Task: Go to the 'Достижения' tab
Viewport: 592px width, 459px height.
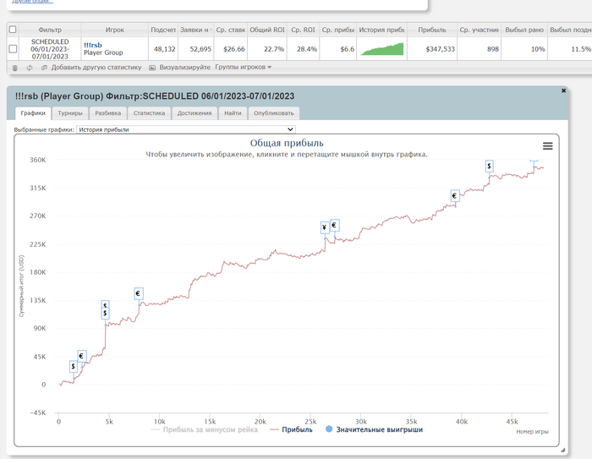Action: (x=195, y=113)
